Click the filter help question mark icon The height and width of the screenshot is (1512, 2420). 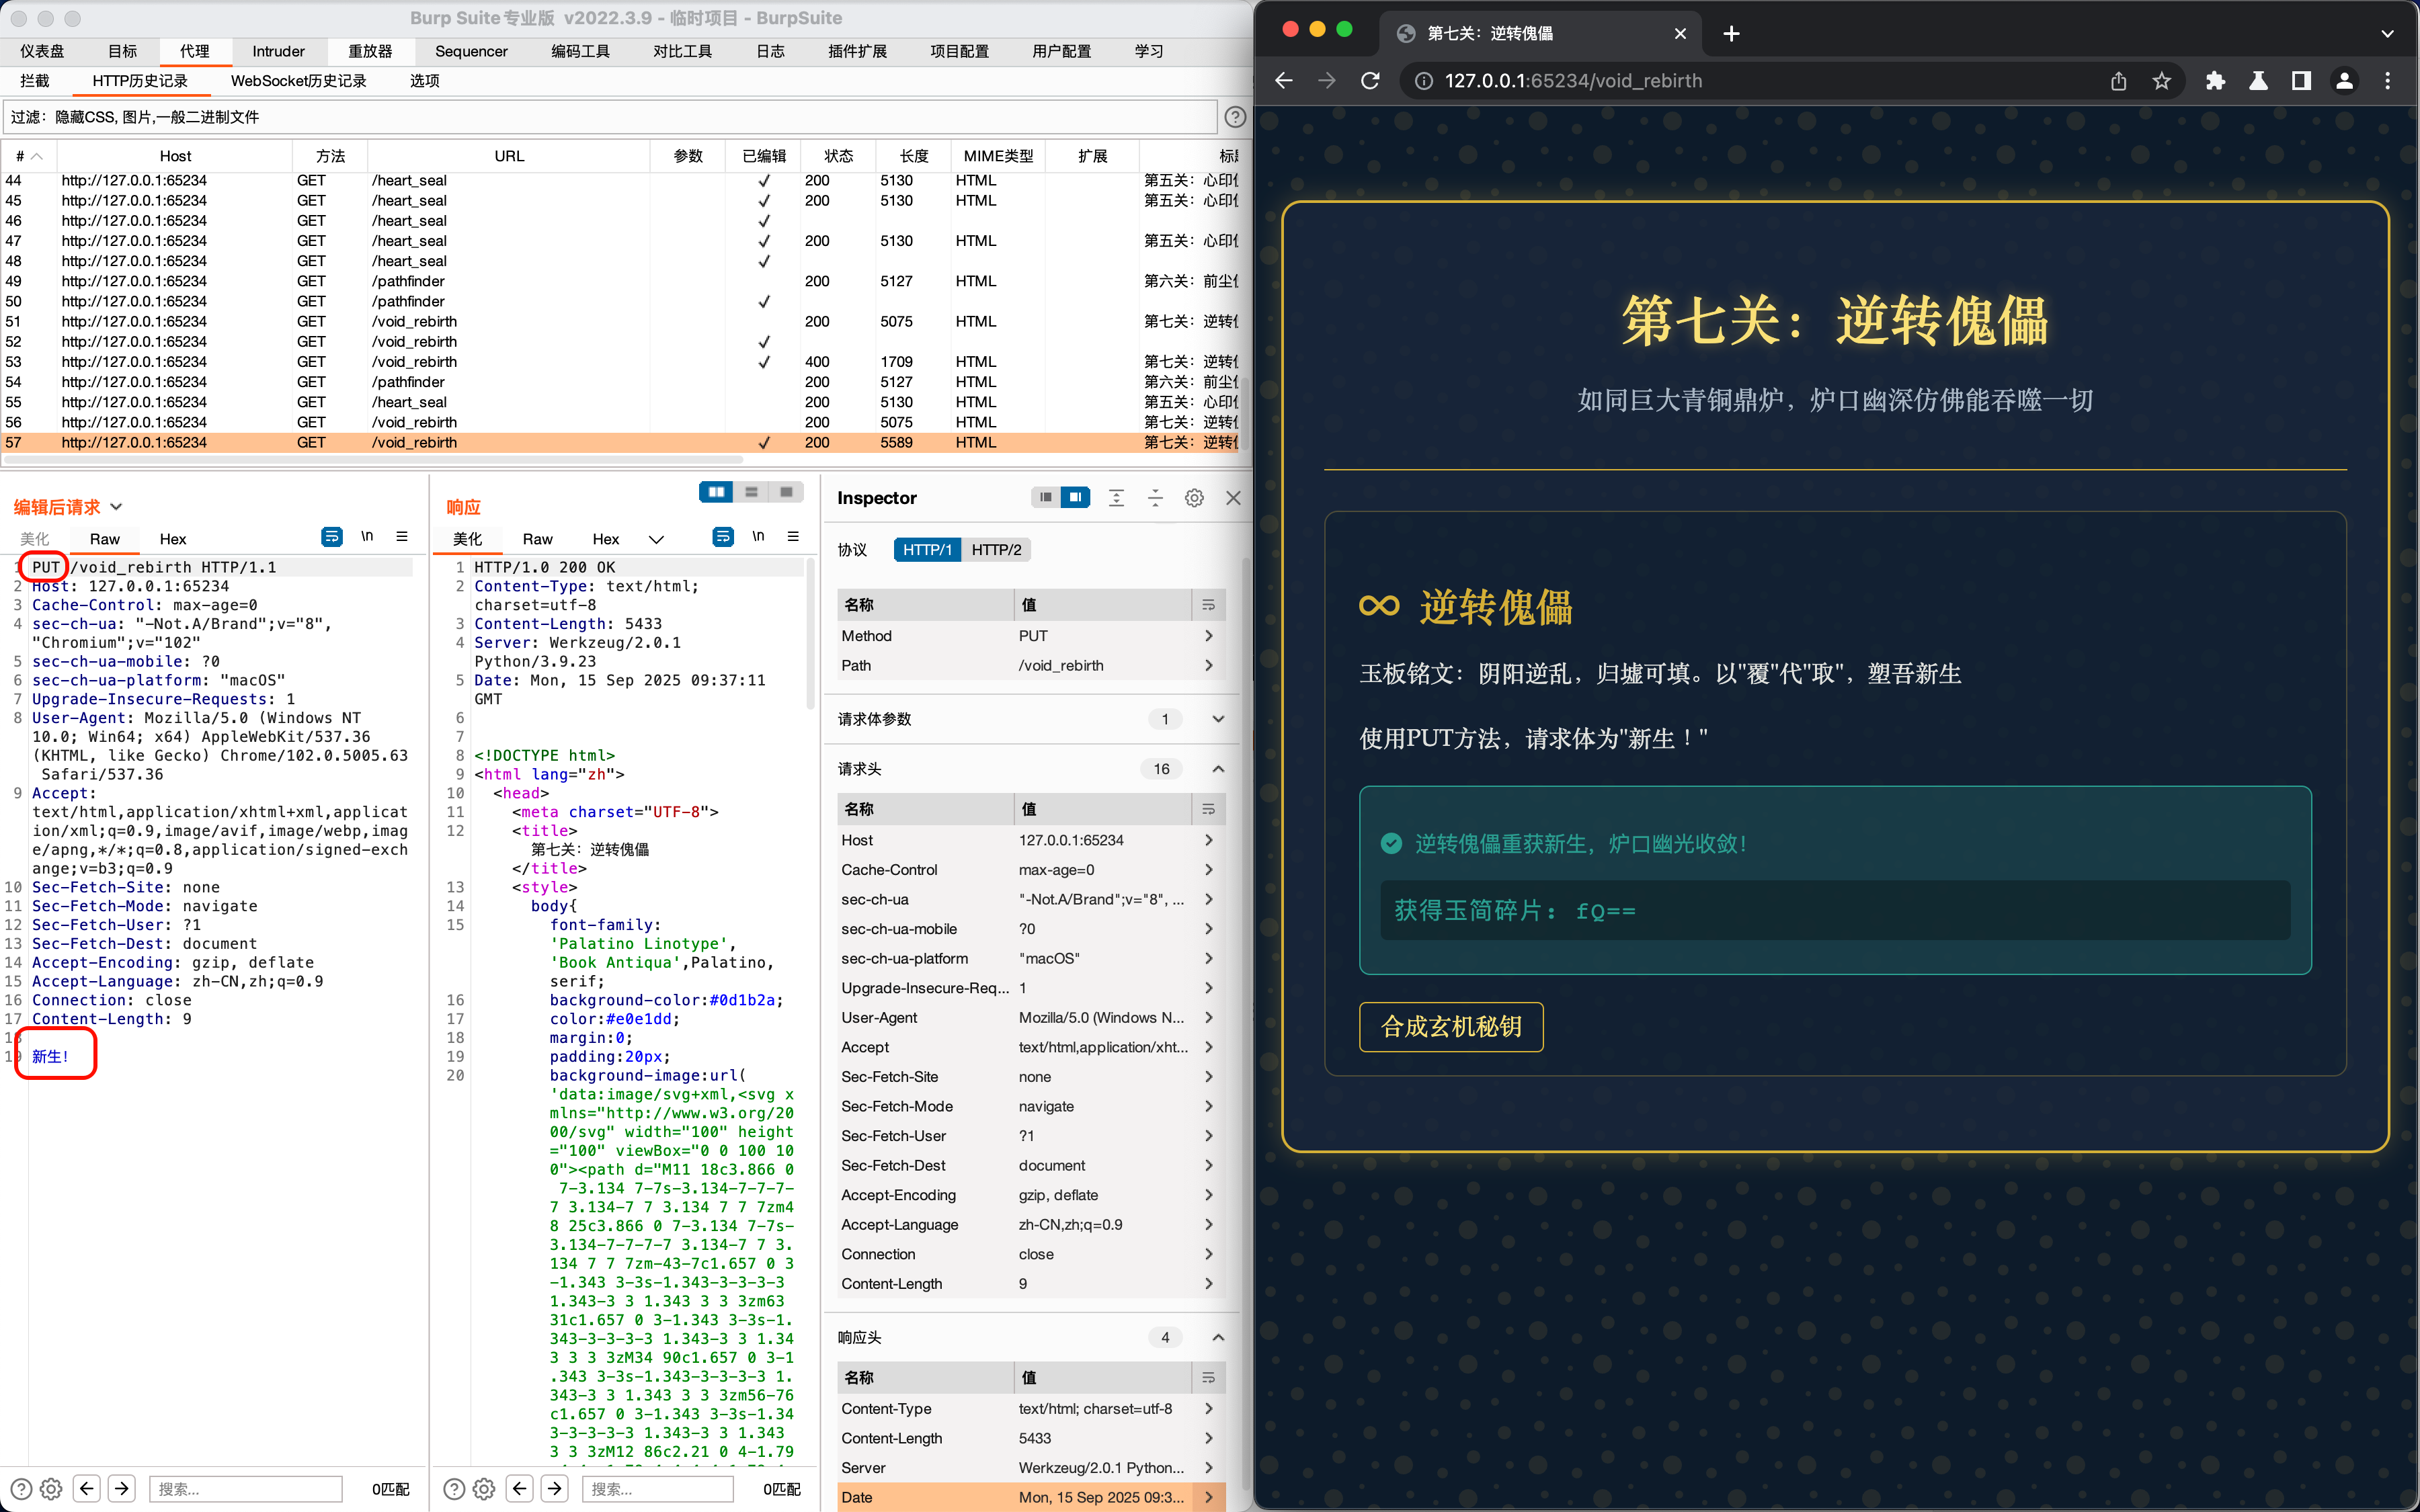(x=1235, y=117)
